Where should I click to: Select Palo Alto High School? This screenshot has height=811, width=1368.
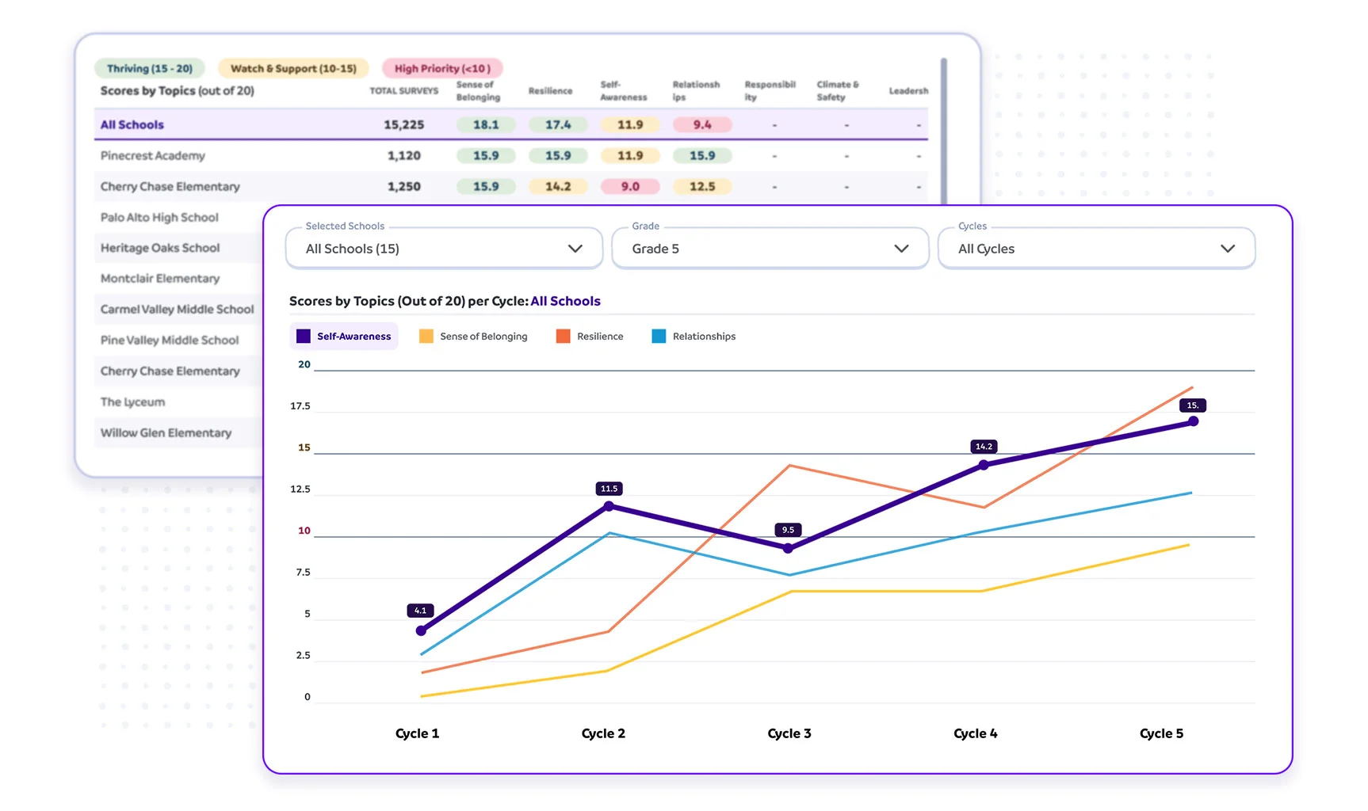point(159,218)
